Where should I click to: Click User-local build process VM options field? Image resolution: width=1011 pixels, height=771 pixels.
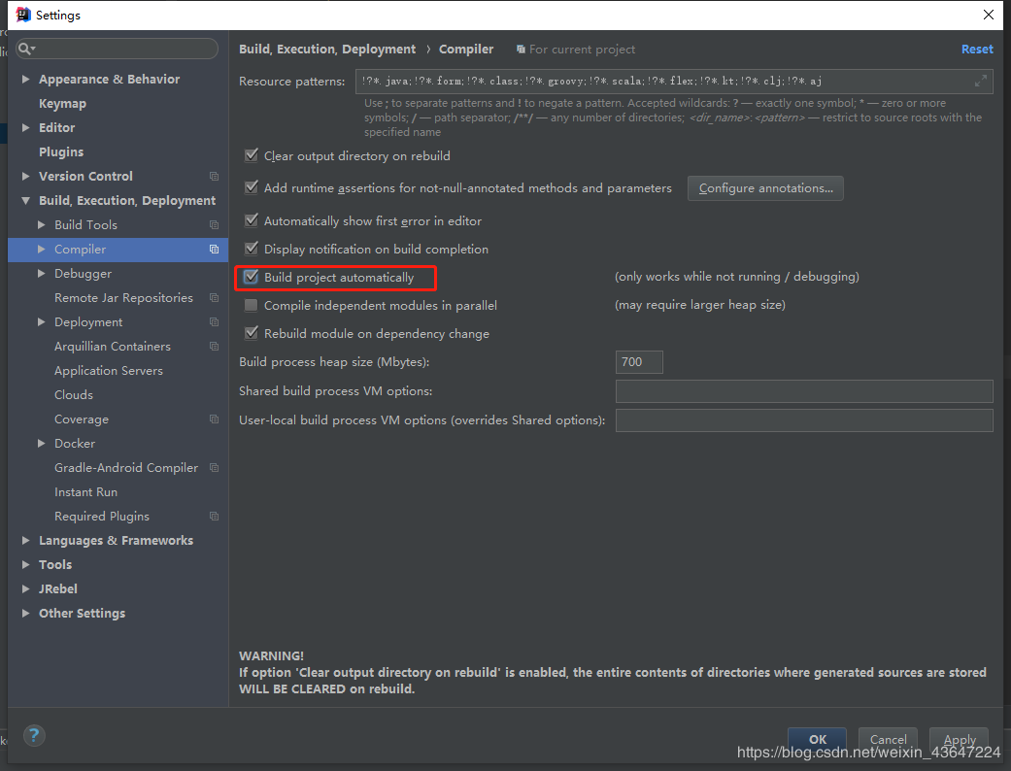pos(804,420)
